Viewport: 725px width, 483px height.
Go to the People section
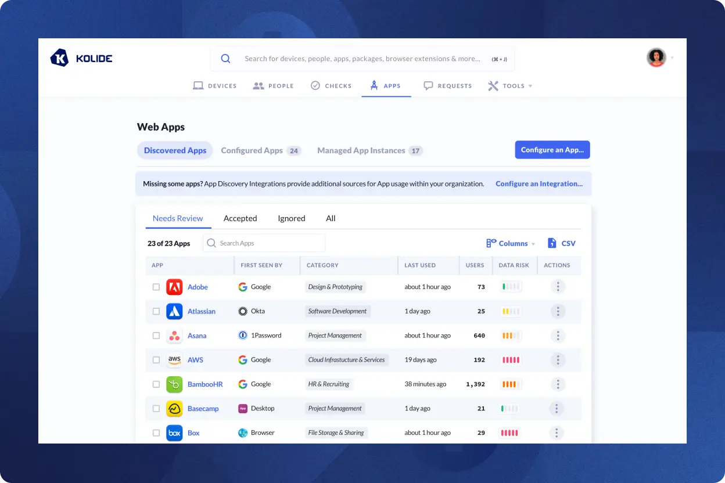(x=274, y=86)
